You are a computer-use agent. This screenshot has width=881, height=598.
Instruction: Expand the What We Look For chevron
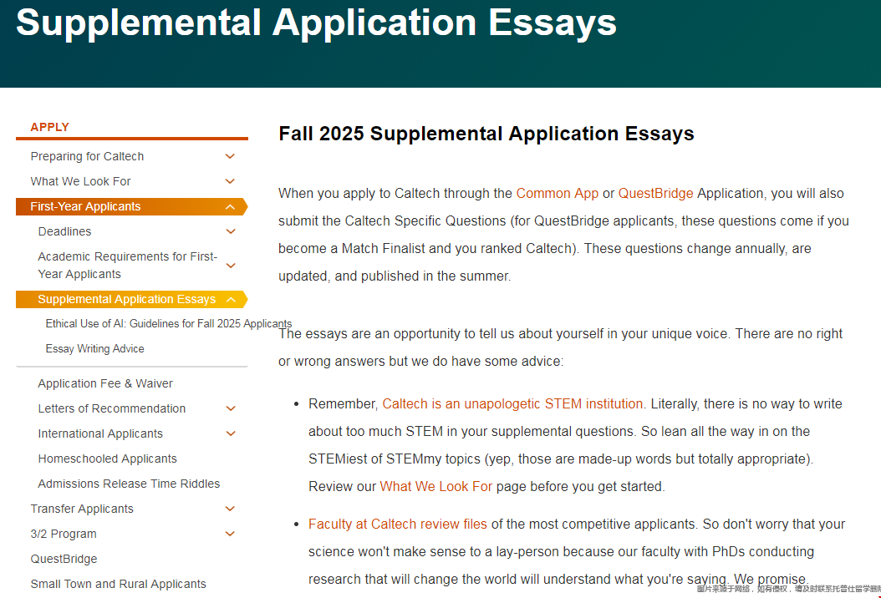pos(230,181)
